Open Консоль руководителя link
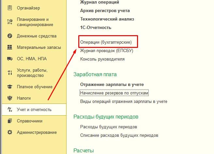This screenshot has height=154, width=214. 102,59
